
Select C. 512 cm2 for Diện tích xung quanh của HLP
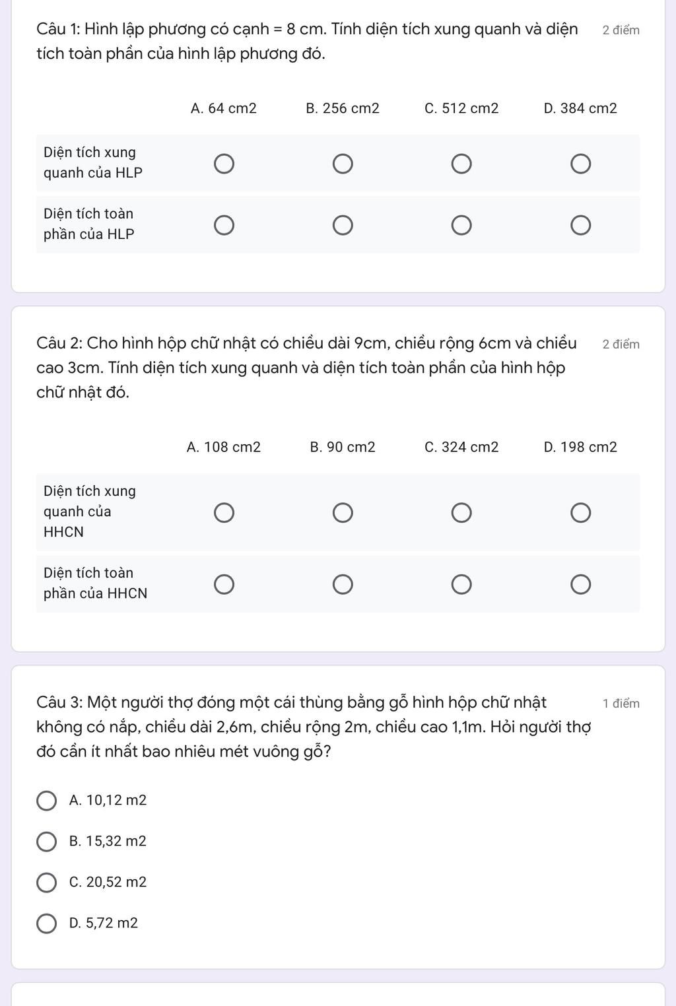[x=461, y=164]
